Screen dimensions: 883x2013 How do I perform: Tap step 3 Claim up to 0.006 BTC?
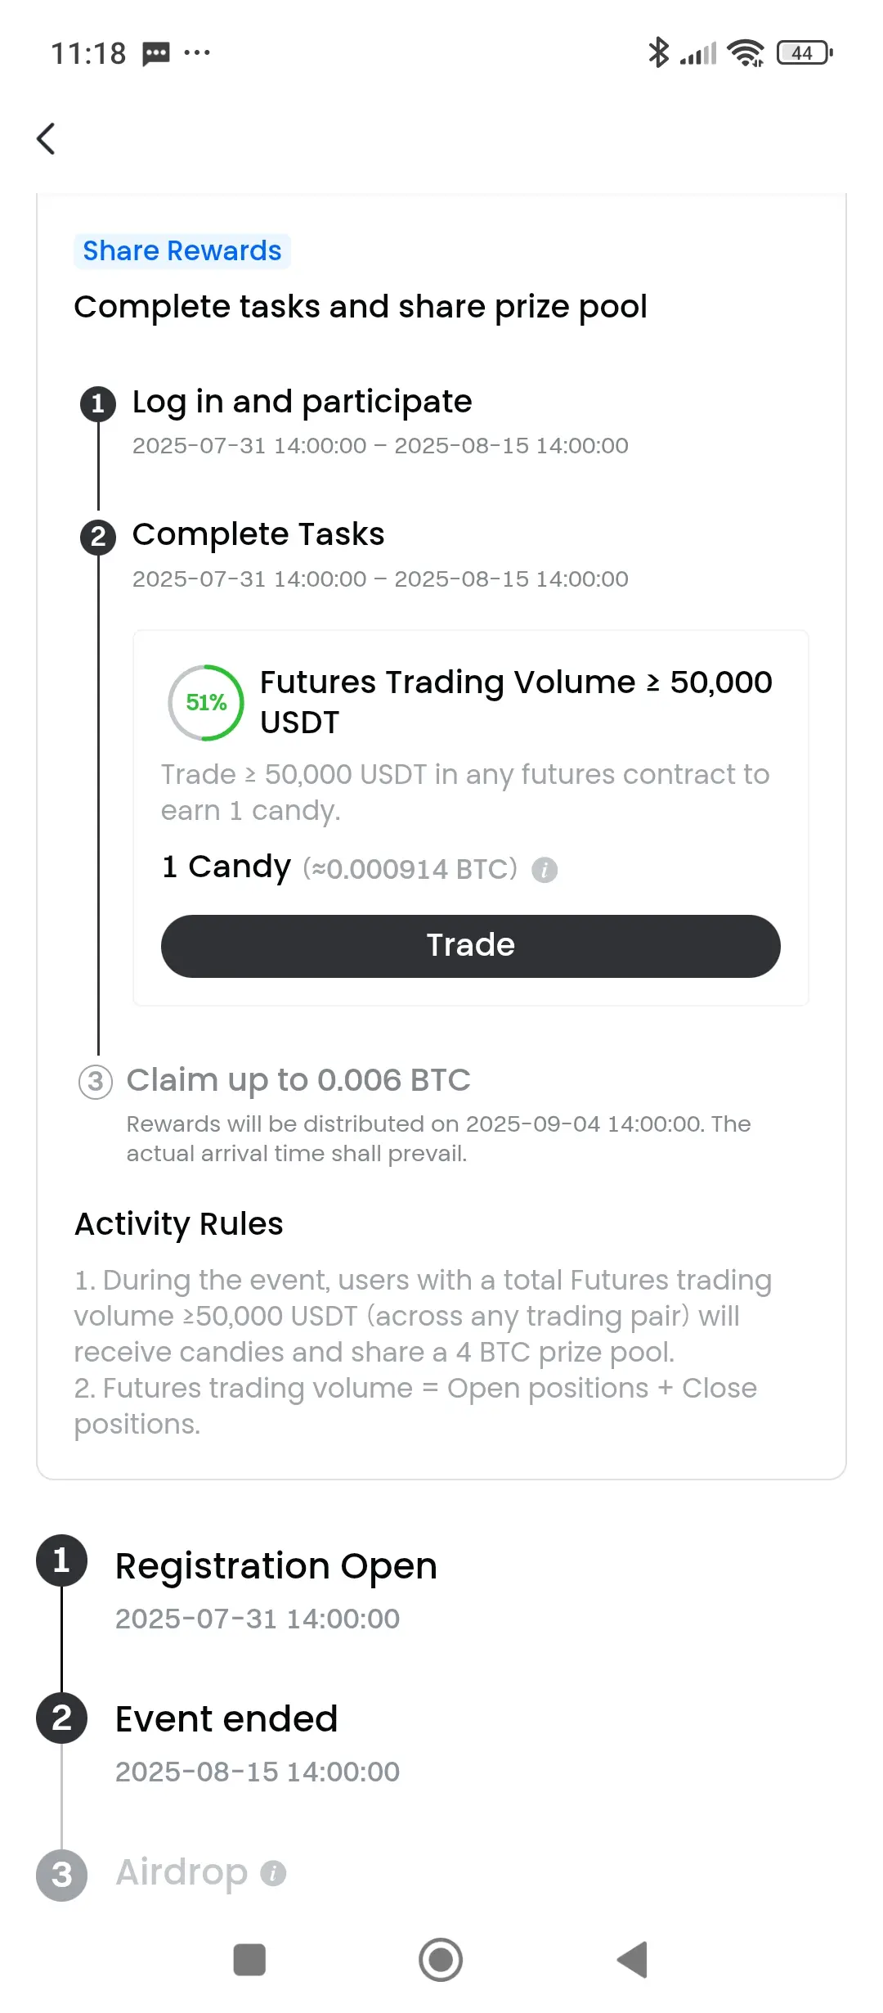pos(298,1080)
